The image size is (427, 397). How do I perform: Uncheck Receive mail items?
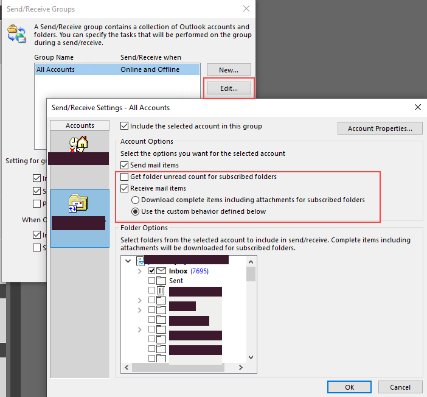click(124, 188)
